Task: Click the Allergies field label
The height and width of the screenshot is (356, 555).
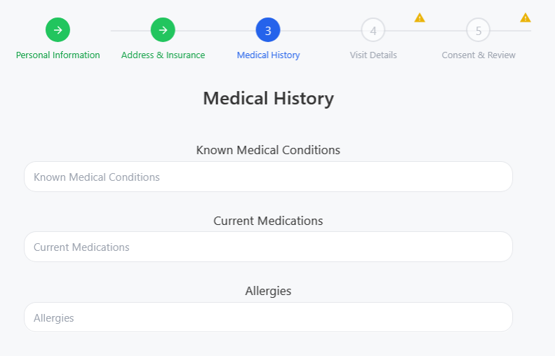Action: [268, 291]
